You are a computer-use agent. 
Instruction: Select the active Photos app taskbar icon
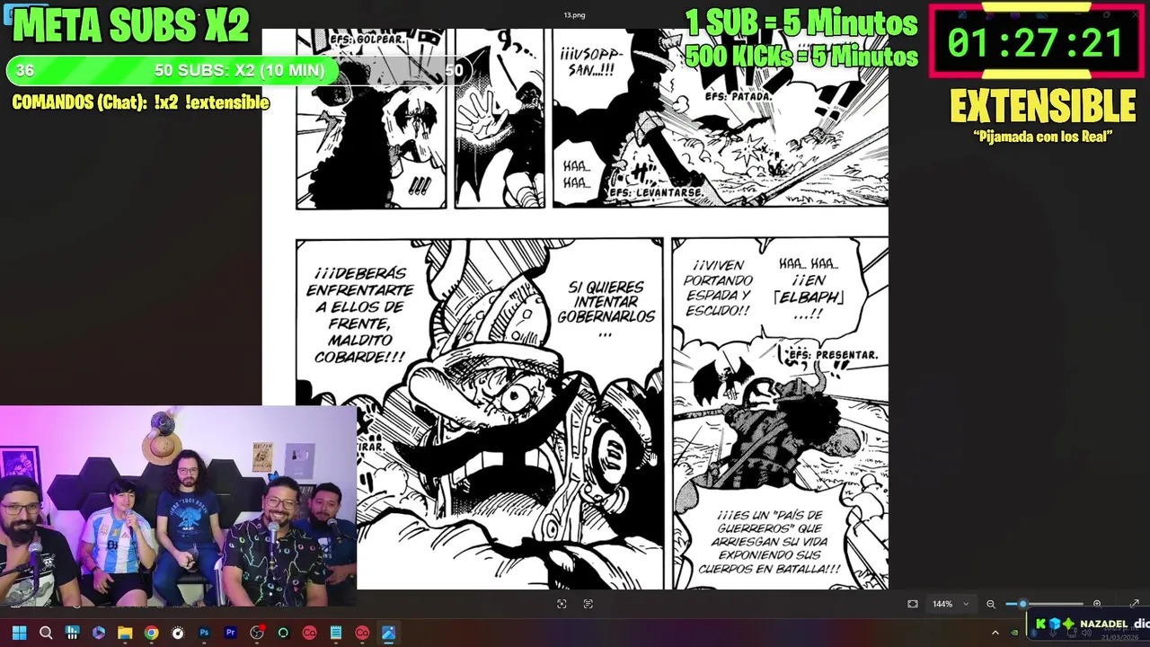(x=388, y=633)
